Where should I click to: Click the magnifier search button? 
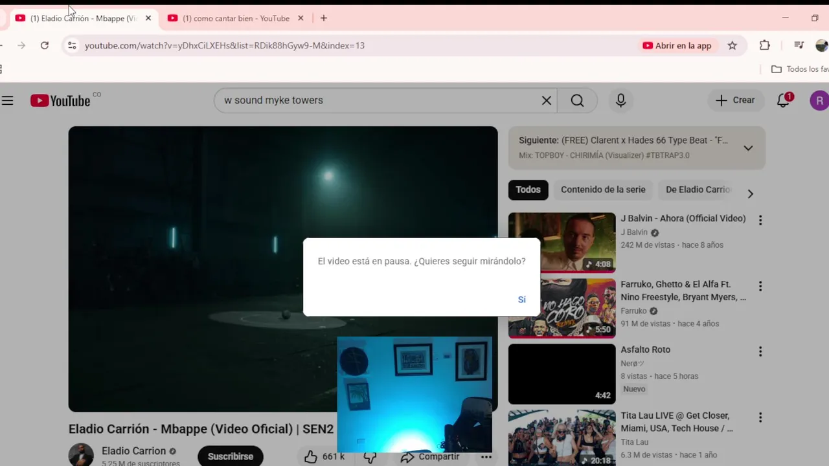577,100
